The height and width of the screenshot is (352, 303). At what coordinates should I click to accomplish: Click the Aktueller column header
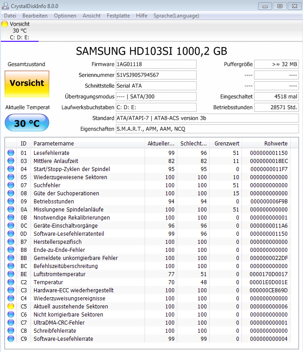[161, 144]
